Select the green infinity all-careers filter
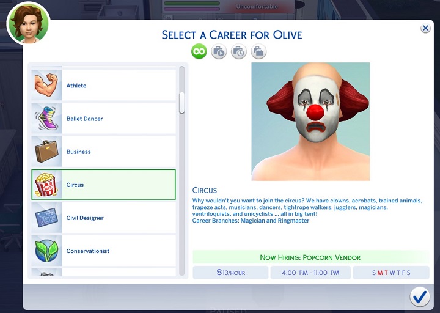Viewport: 440px width, 313px height. click(x=199, y=52)
